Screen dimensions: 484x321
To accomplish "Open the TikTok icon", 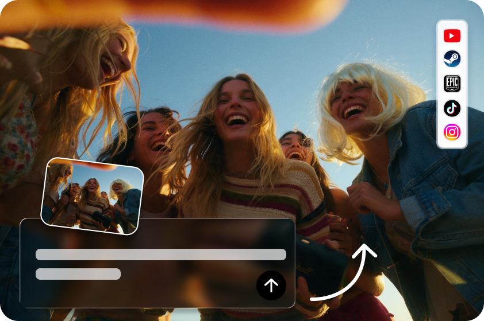I will 452,108.
